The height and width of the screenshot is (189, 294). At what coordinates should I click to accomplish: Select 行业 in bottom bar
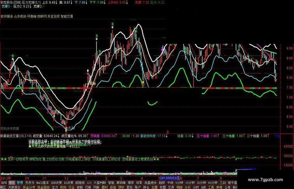tap(72, 187)
